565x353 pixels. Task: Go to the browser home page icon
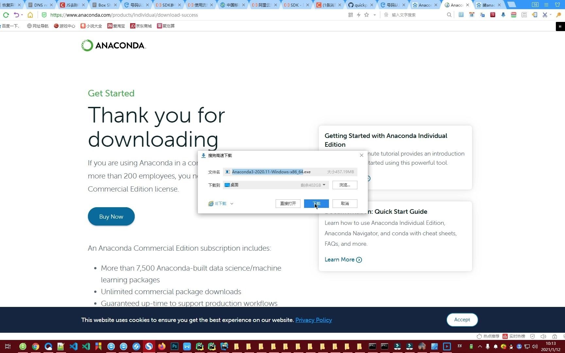[30, 15]
